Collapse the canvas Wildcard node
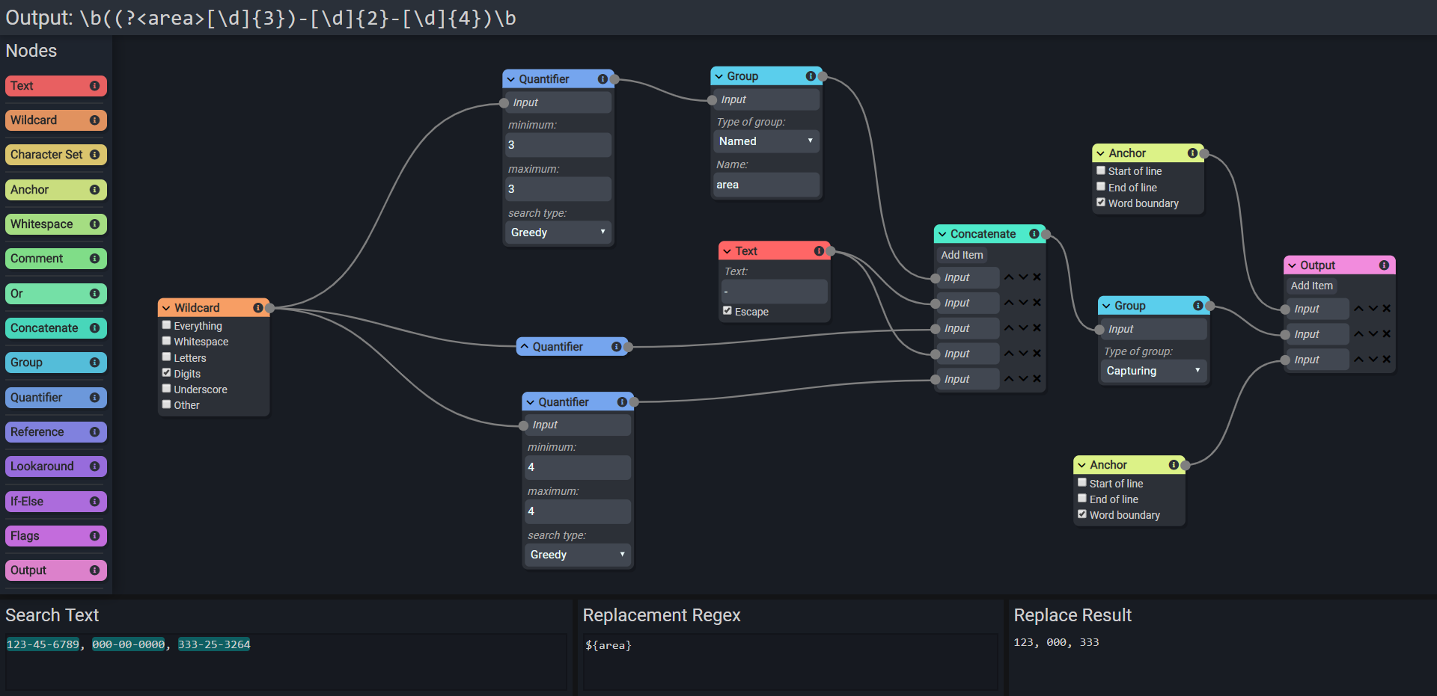This screenshot has height=696, width=1437. [166, 308]
